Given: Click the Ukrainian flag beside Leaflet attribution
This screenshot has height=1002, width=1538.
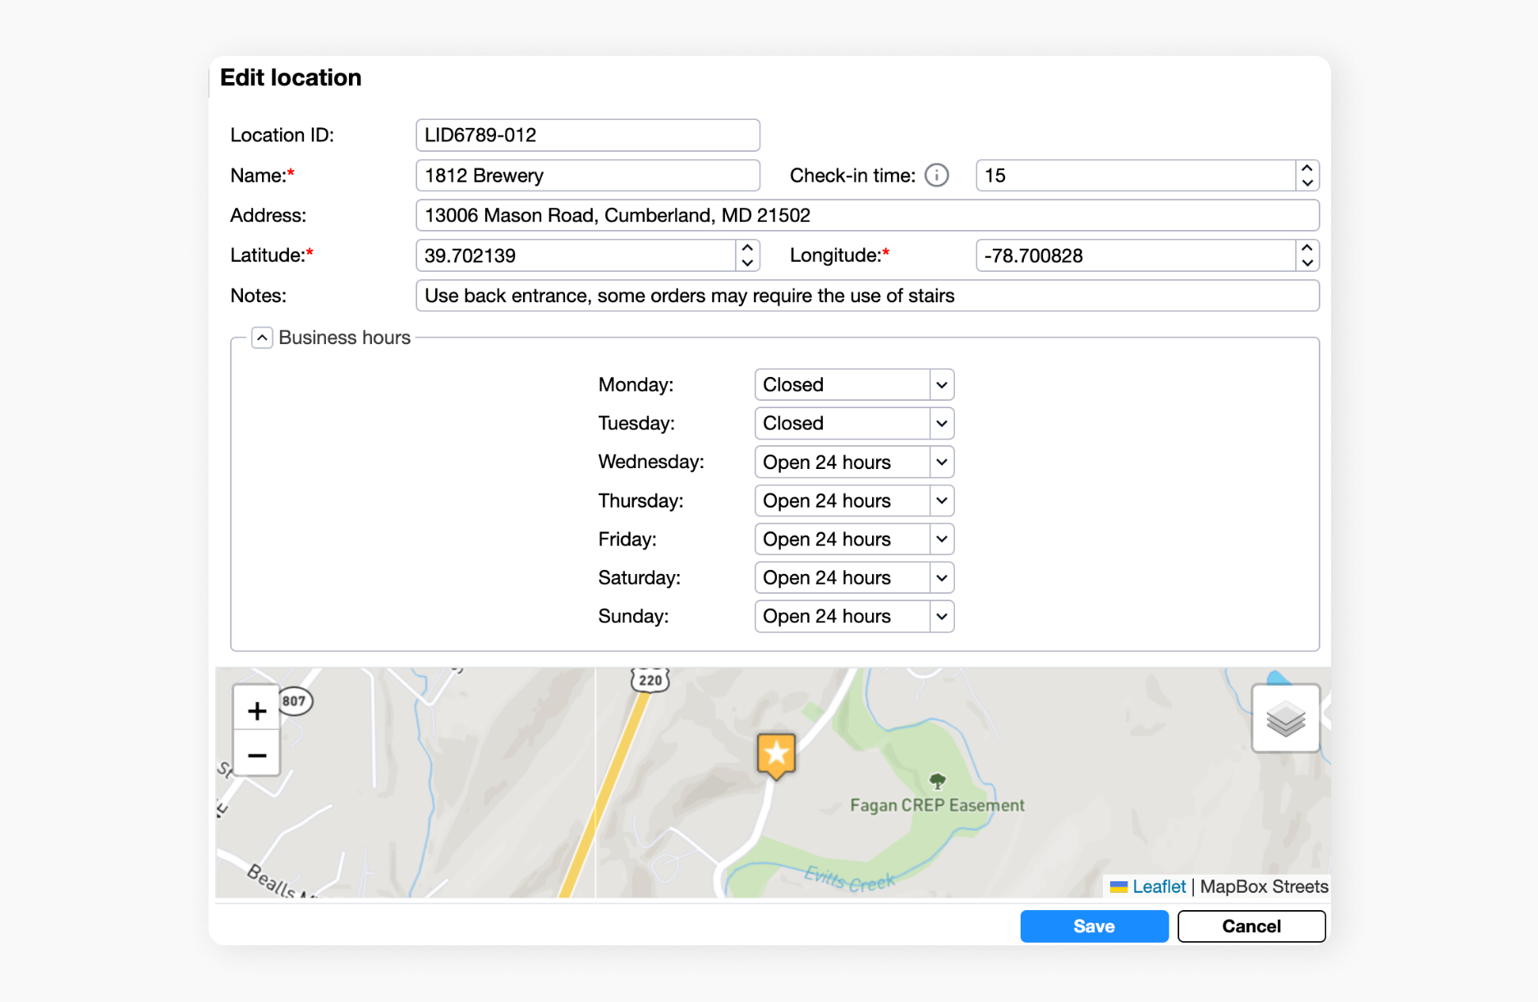Looking at the screenshot, I should (1118, 886).
